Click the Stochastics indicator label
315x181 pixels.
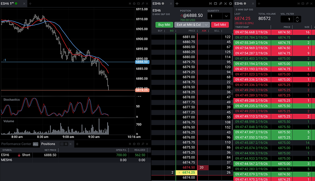tap(12, 100)
